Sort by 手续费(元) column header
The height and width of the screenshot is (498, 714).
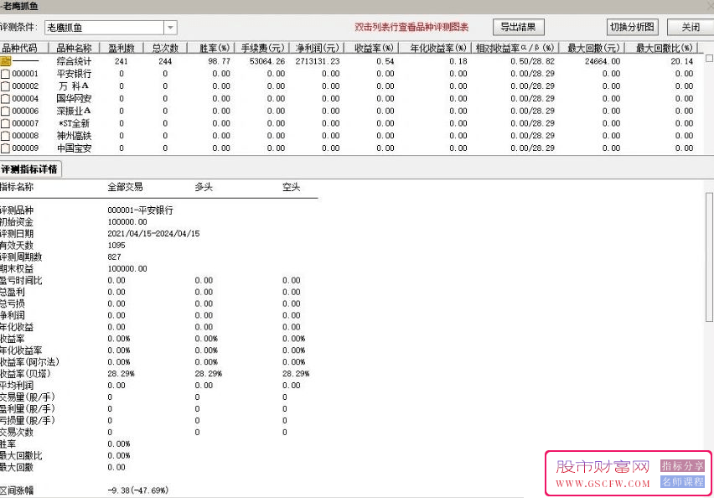(x=262, y=48)
